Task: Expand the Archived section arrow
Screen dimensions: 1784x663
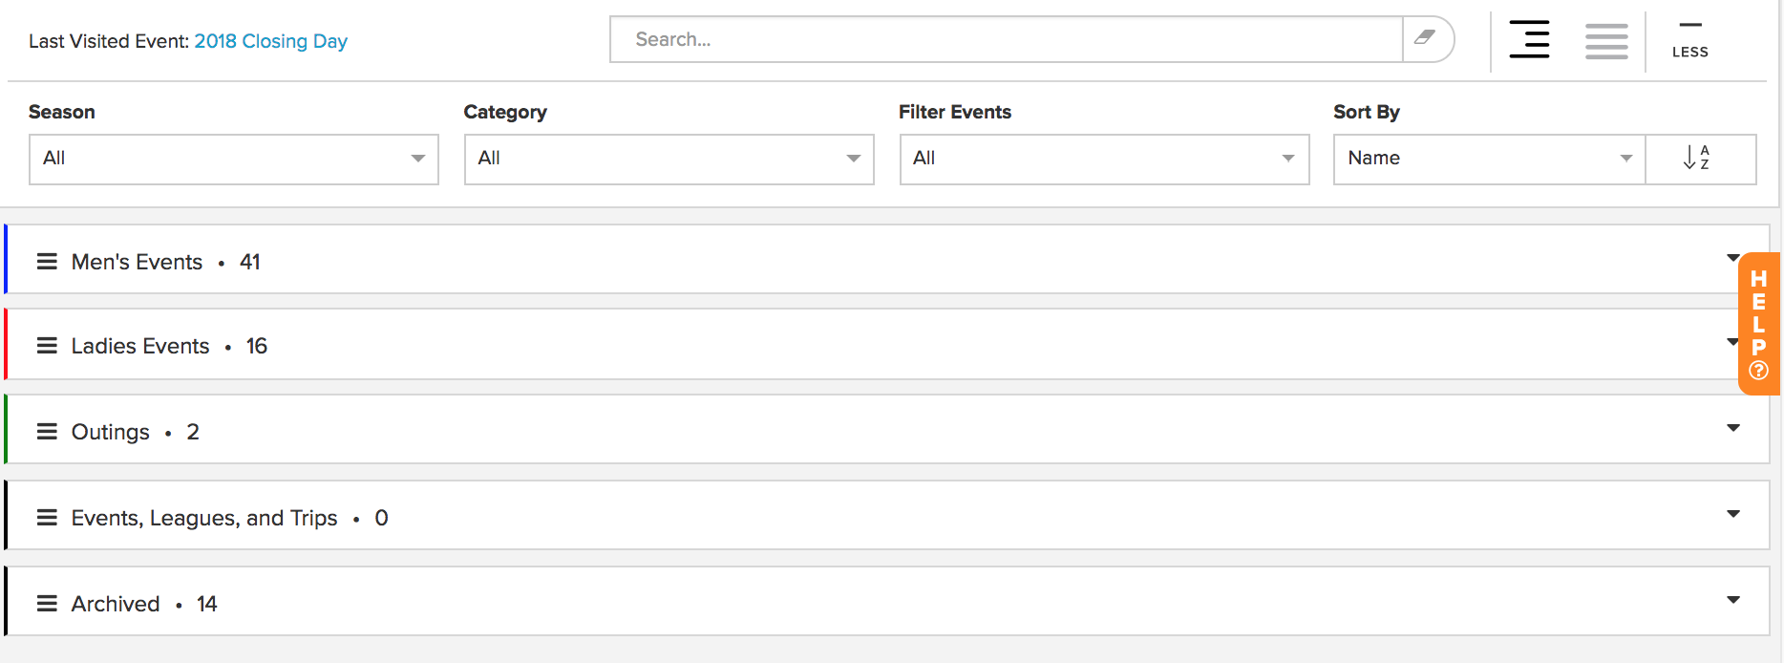Action: (x=1733, y=600)
